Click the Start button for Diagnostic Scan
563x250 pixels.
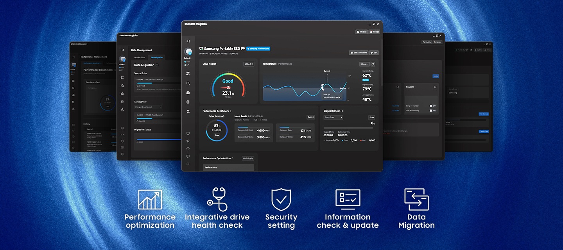coord(371,117)
